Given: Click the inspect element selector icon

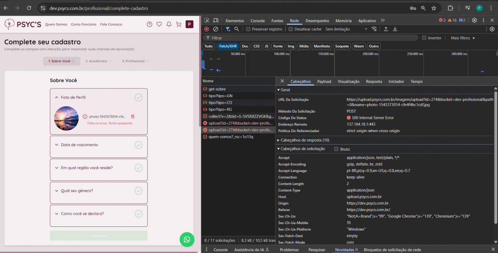Looking at the screenshot, I should click(206, 20).
